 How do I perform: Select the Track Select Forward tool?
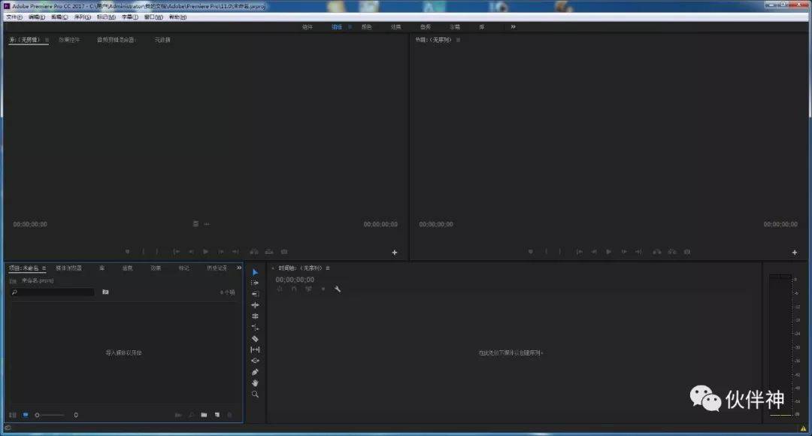point(255,283)
